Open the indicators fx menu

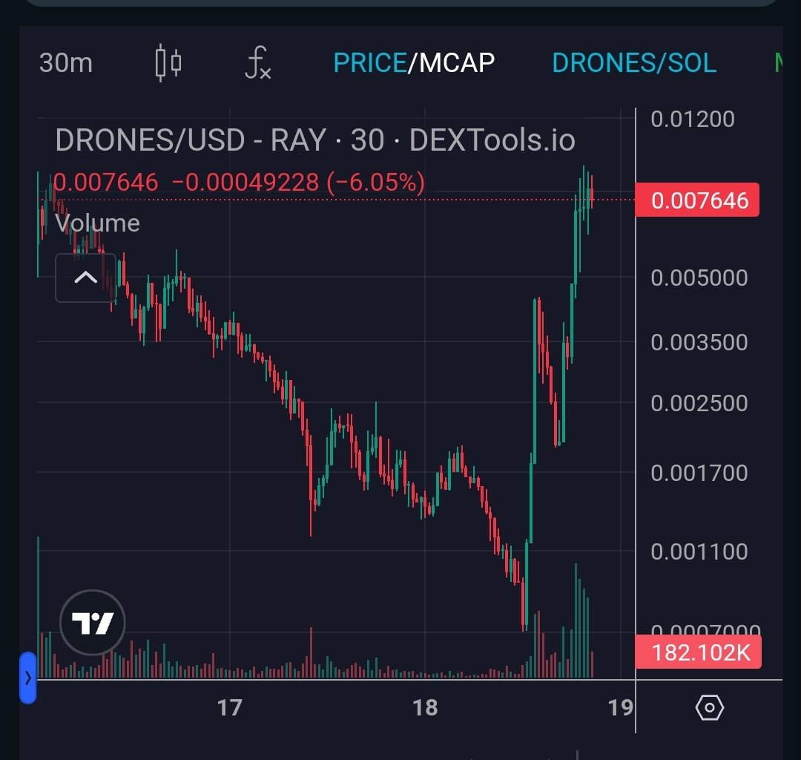(x=258, y=63)
